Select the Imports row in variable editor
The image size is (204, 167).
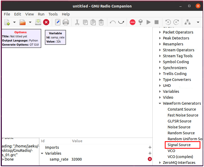click(x=96, y=147)
